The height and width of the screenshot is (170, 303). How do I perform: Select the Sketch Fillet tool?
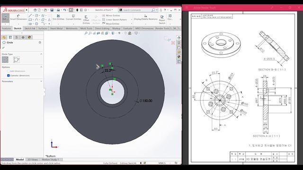43,24
